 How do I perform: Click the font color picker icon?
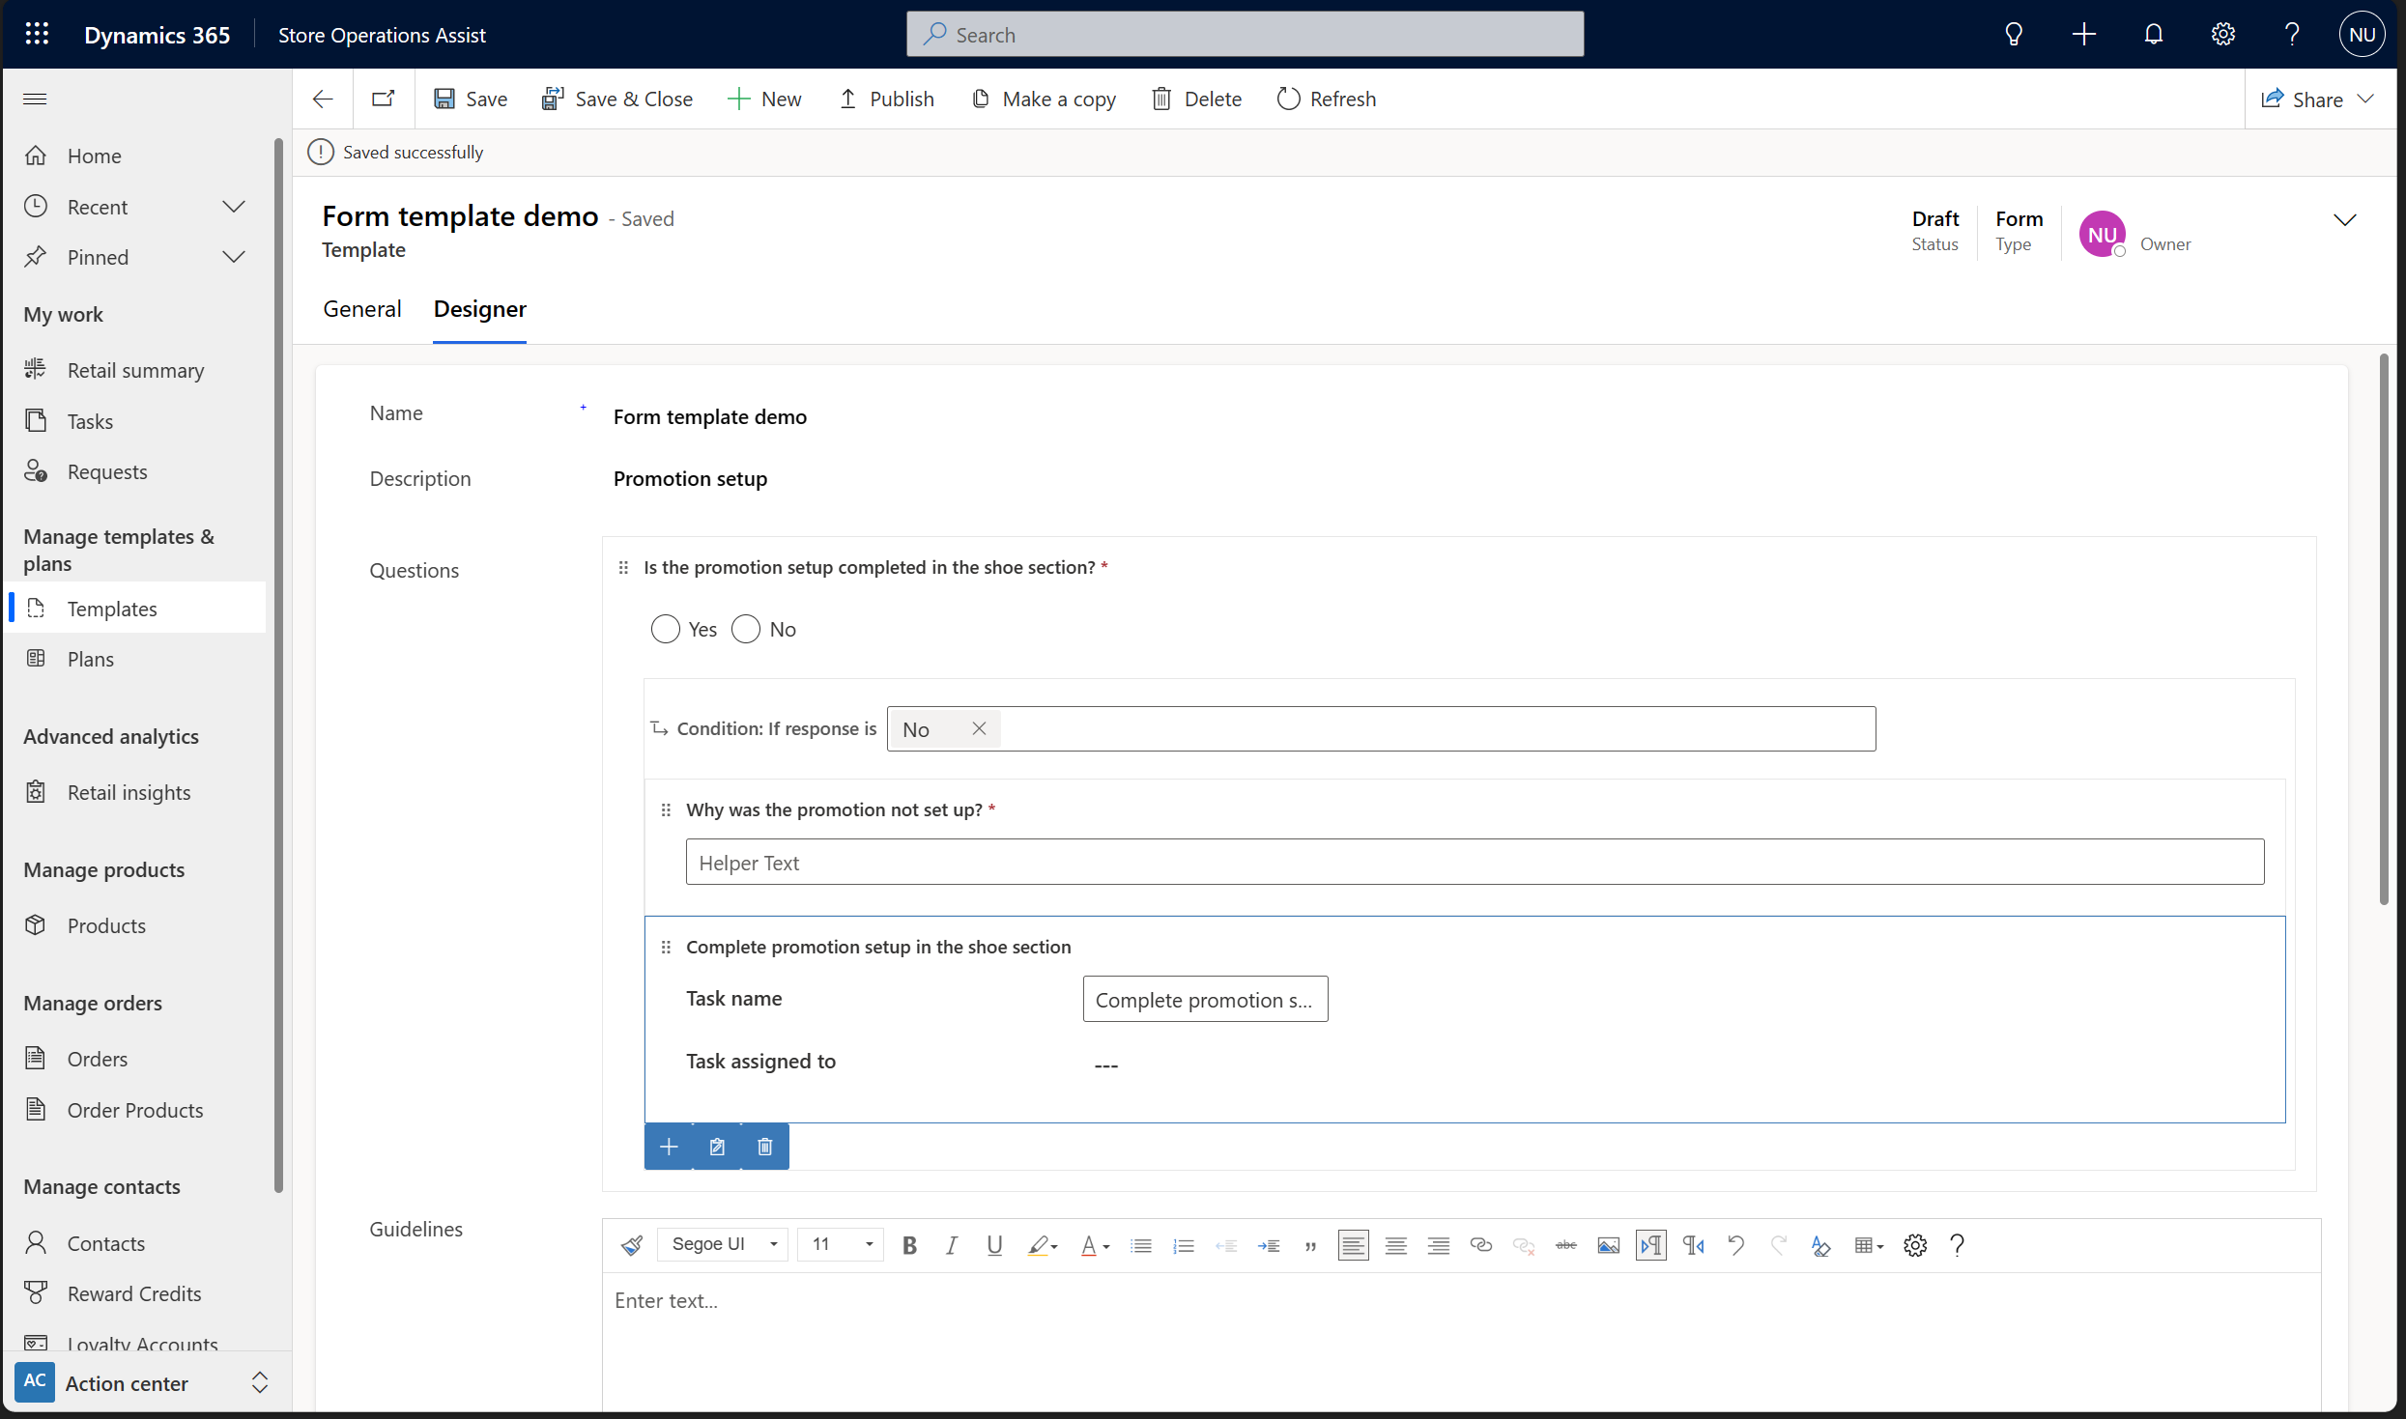(1095, 1245)
